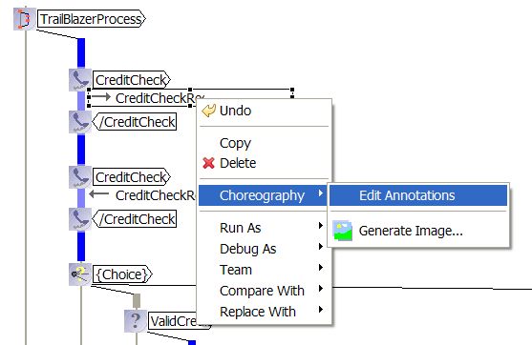Select the second CreditCheck phone icon
This screenshot has height=345, width=532.
(80, 176)
